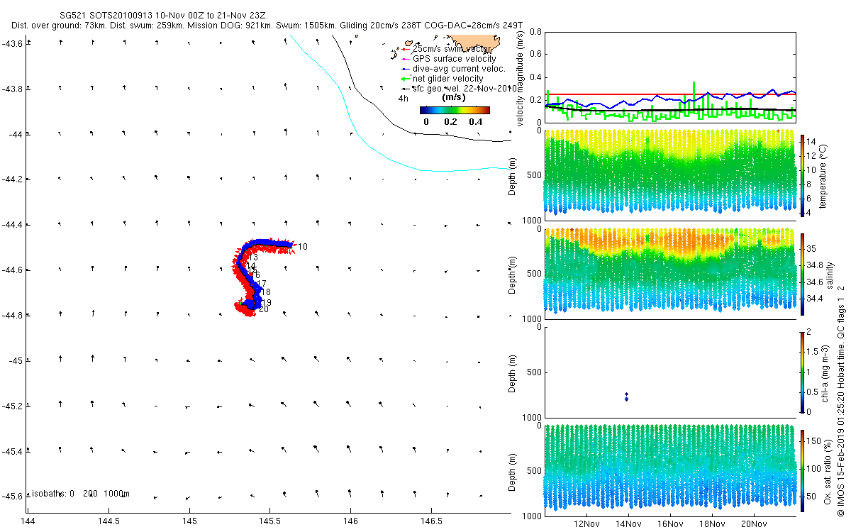Click the temperature (°C) colorbar
Screen dimensions: 851x532
click(803, 175)
